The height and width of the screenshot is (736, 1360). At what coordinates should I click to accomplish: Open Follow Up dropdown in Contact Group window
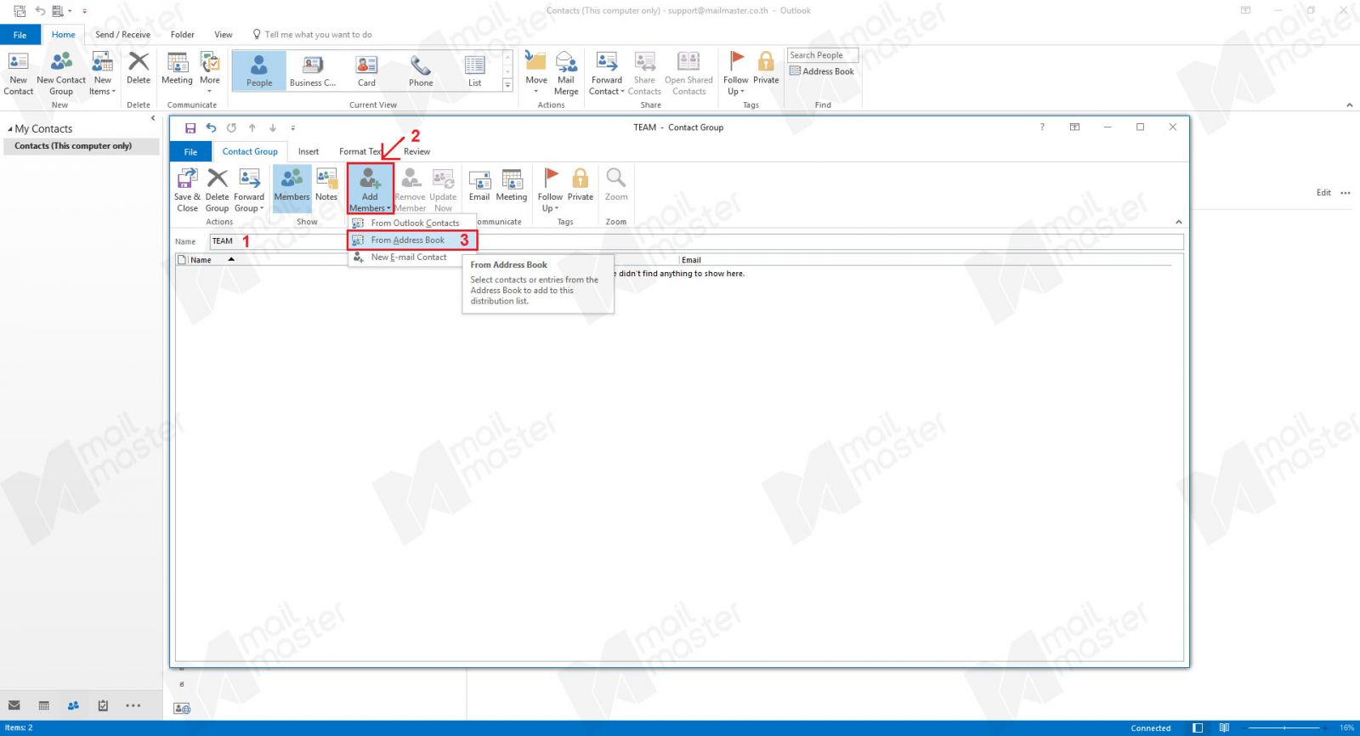[550, 190]
